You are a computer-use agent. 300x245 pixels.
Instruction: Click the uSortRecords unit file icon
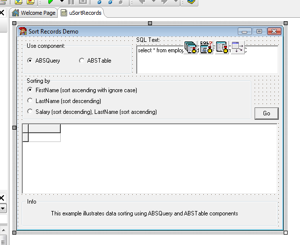click(x=64, y=13)
